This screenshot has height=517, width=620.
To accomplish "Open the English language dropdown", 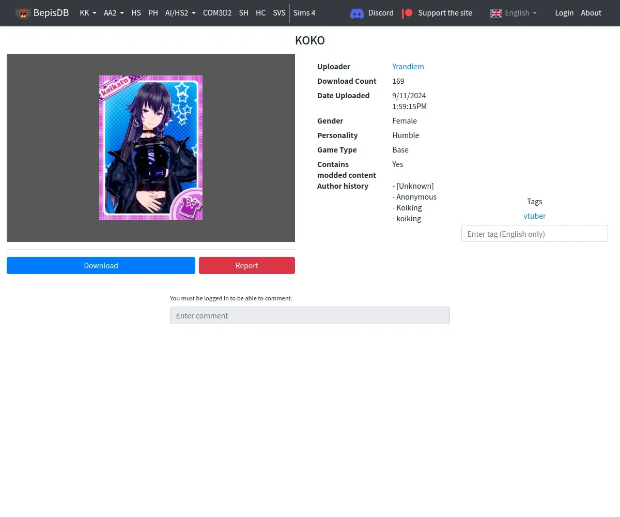I will [x=514, y=13].
